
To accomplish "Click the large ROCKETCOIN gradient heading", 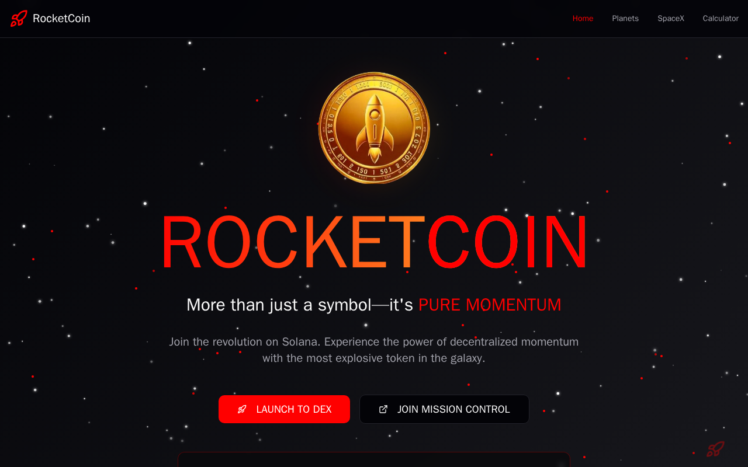I will click(374, 243).
